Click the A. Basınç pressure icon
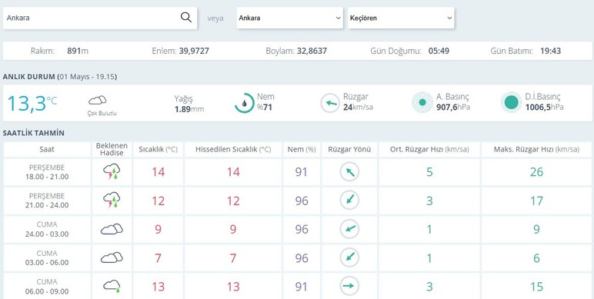The width and height of the screenshot is (594, 299). [x=422, y=102]
